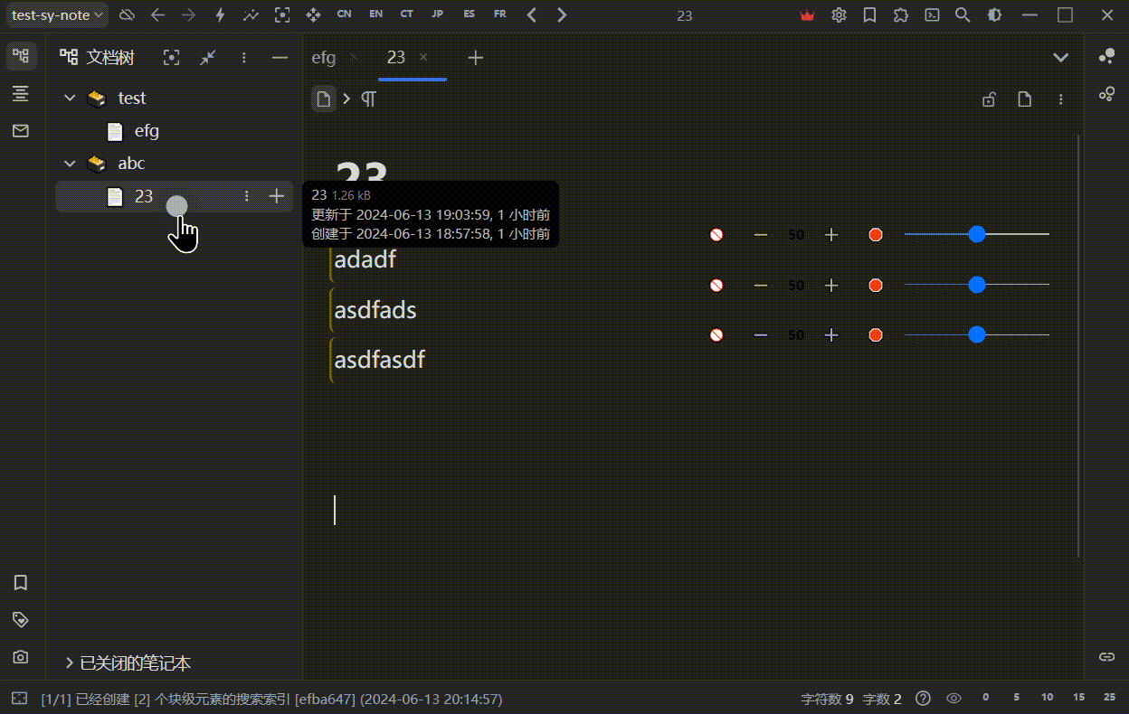Screen dimensions: 1129x714
Task: Switch language to ES
Action: point(469,15)
